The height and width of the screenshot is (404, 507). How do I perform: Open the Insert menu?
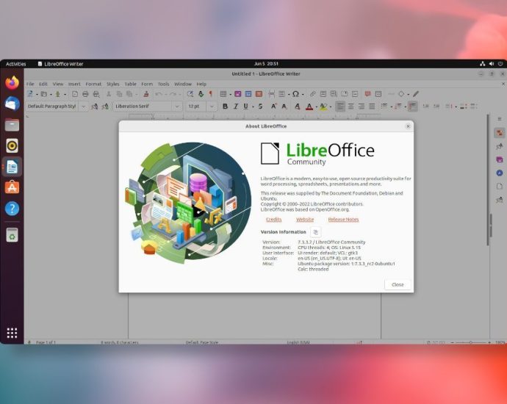[x=74, y=84]
